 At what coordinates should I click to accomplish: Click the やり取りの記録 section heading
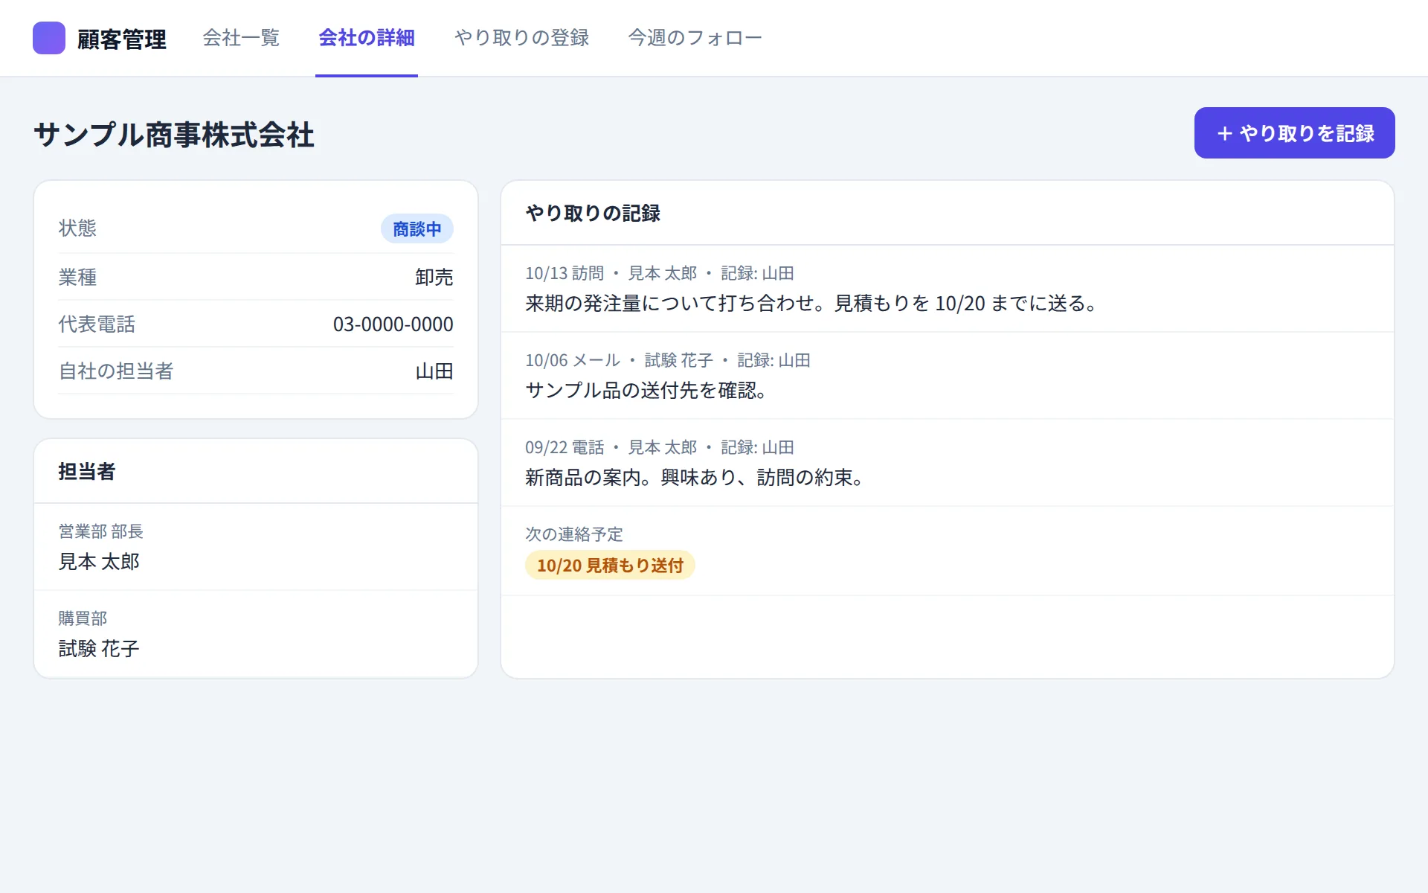point(593,214)
